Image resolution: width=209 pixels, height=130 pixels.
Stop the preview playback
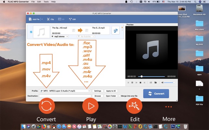(140, 82)
